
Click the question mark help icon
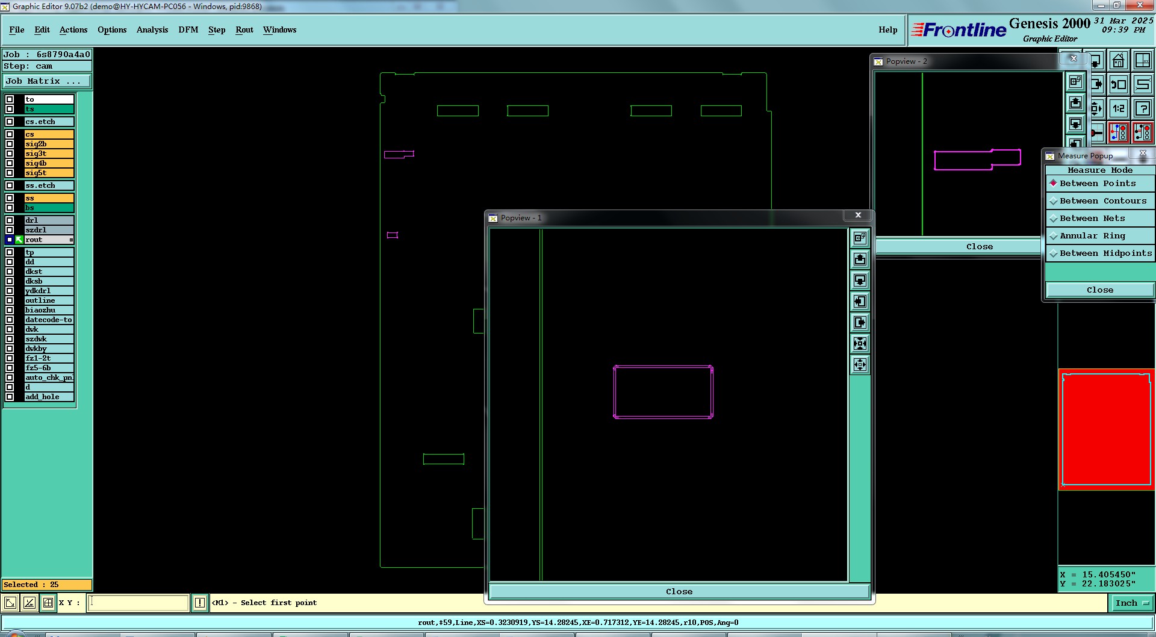point(1142,108)
